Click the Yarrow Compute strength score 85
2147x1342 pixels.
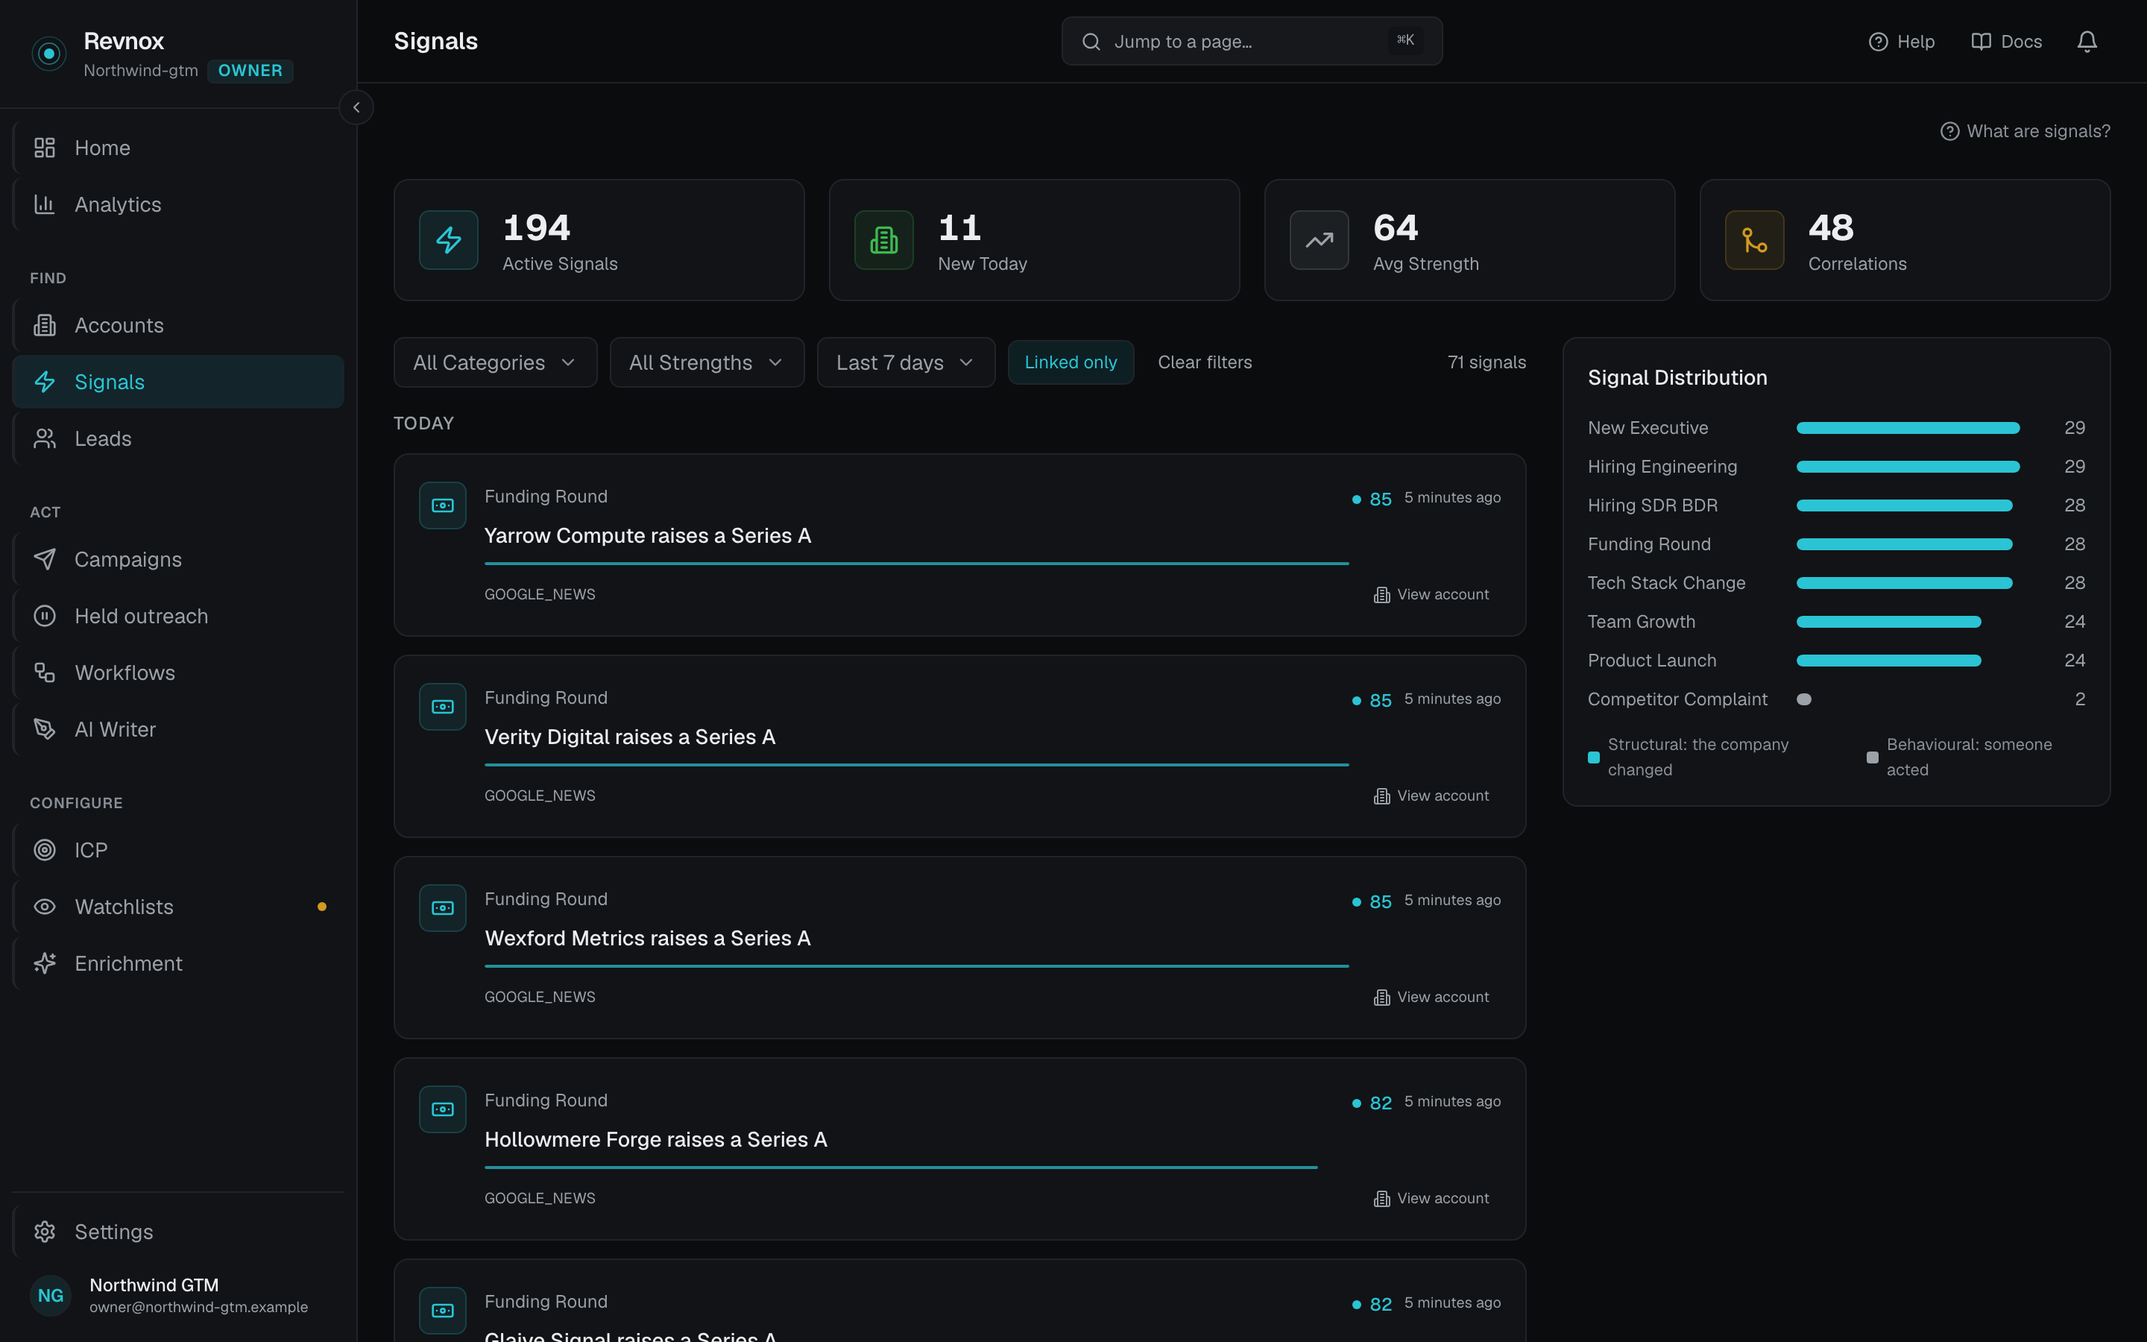1381,500
